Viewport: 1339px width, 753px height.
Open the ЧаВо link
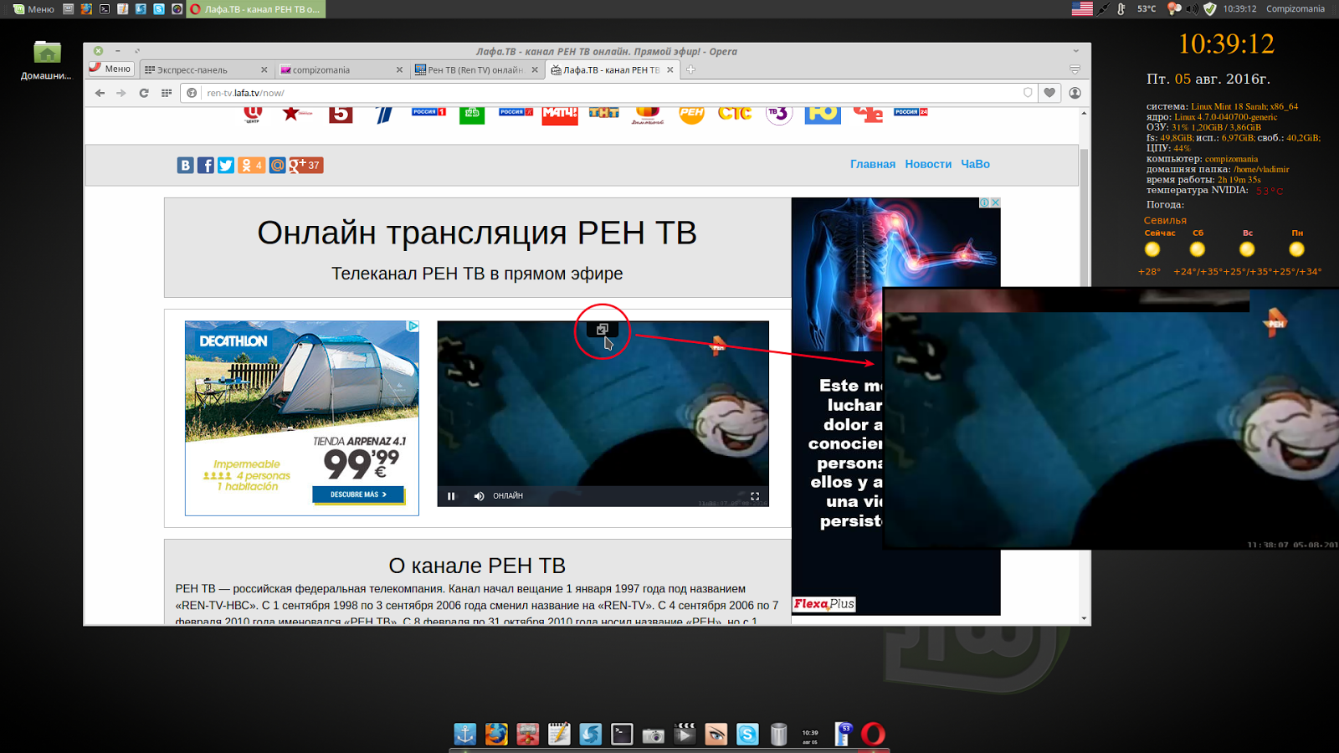975,164
